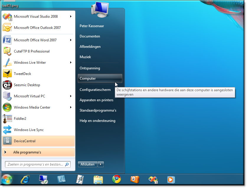Viewport: 247px width, 188px height.
Task: Open Documenten from Start menu
Action: [90, 36]
